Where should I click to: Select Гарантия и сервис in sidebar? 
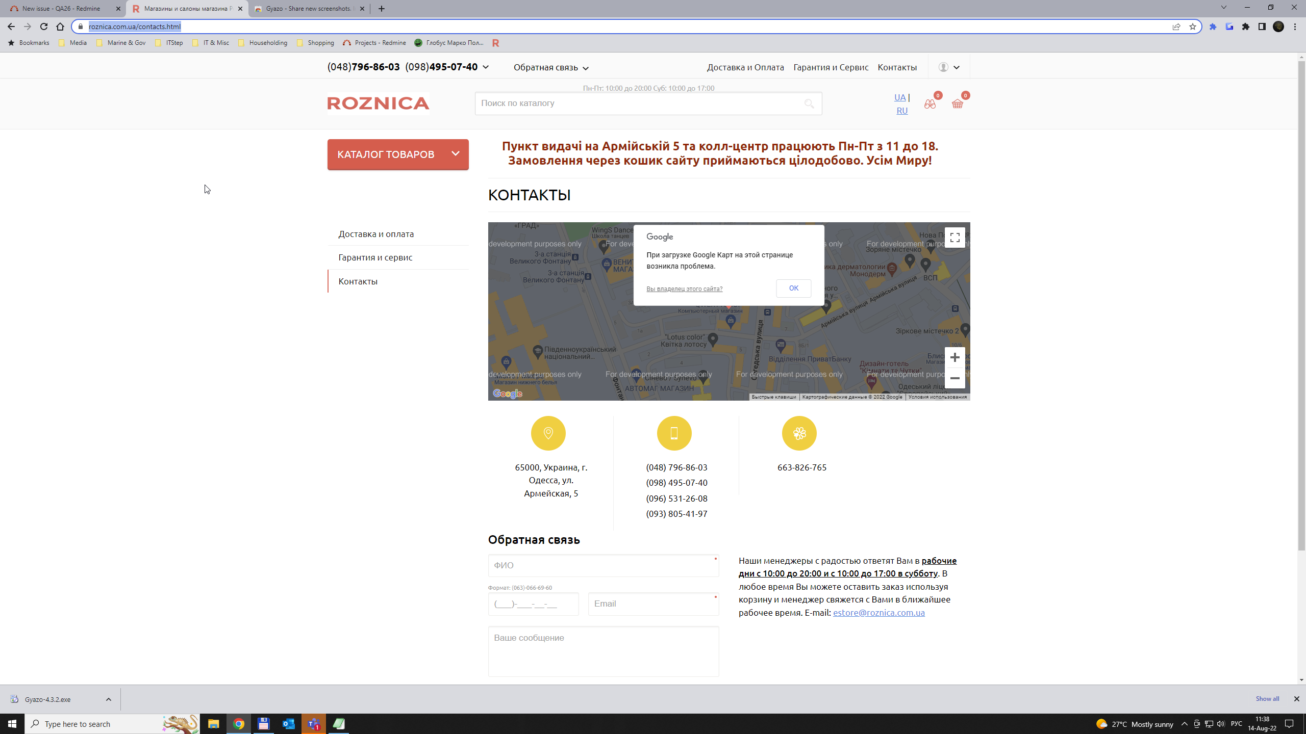click(375, 257)
